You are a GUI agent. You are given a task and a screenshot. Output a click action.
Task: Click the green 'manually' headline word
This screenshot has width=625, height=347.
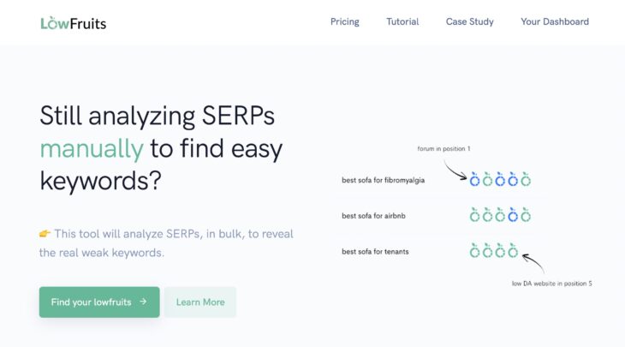pyautogui.click(x=92, y=149)
